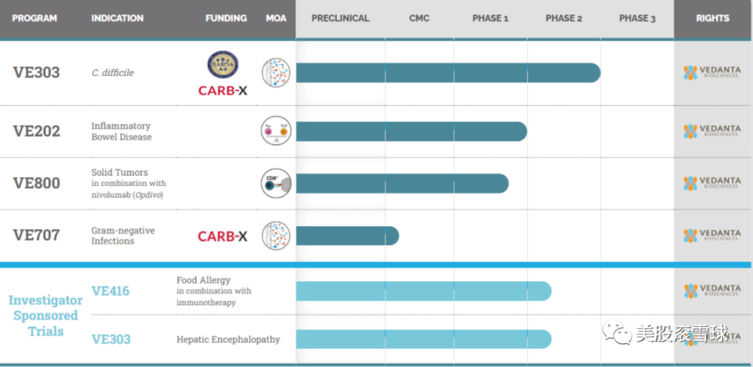753x367 pixels.
Task: Click the Vedanta Biosciences logo in the VE202 row
Action: [712, 131]
